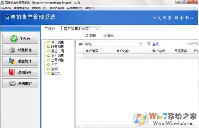The width and height of the screenshot is (199, 128).
Task: Click the folder icon for 全部
Action: point(48,69)
